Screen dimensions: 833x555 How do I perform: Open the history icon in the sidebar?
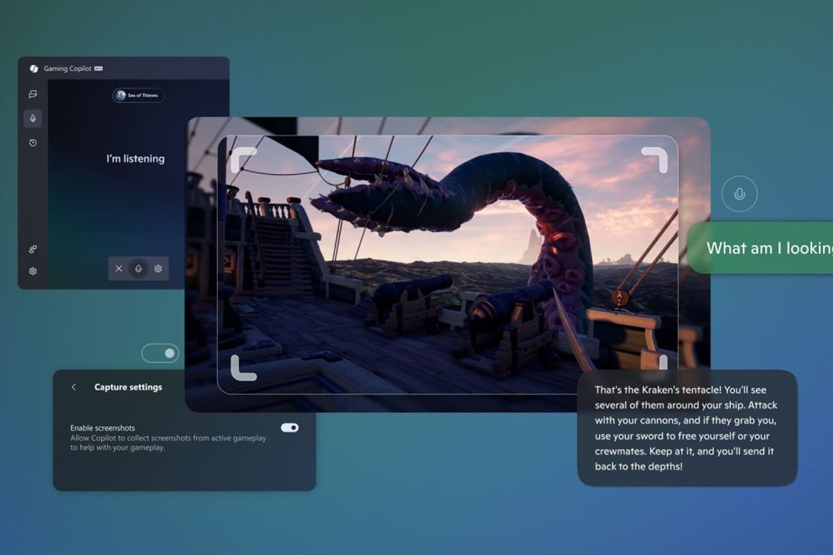coord(32,142)
